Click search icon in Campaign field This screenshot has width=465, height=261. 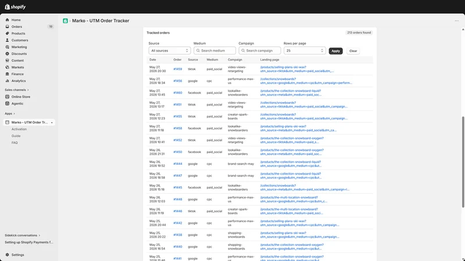(x=243, y=50)
